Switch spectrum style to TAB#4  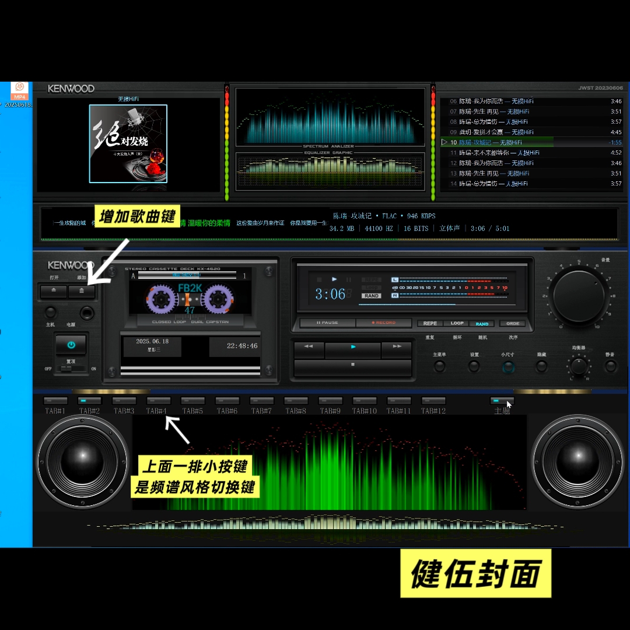(159, 401)
